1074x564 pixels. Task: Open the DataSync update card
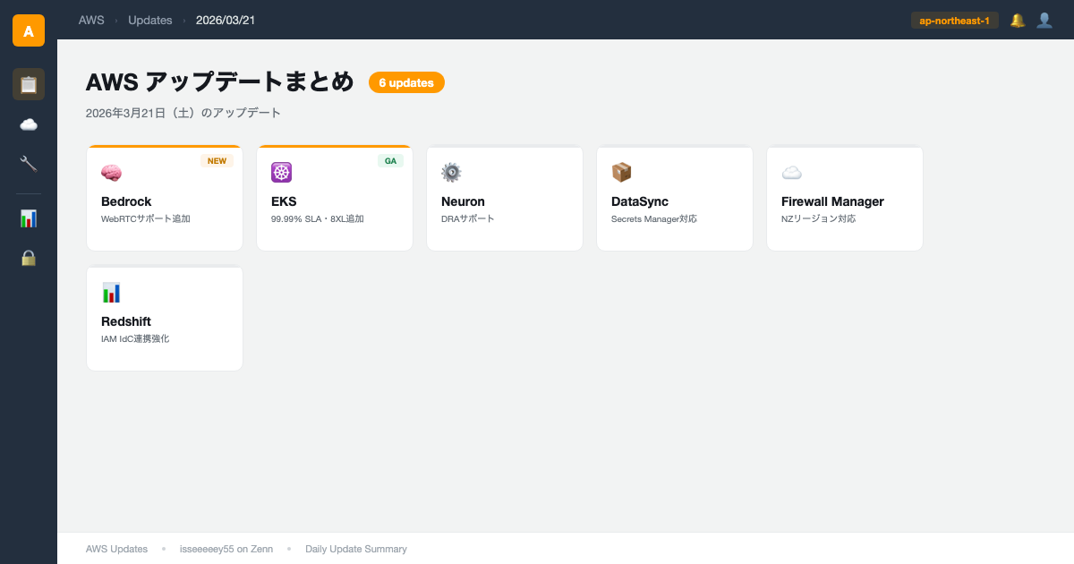click(x=675, y=199)
